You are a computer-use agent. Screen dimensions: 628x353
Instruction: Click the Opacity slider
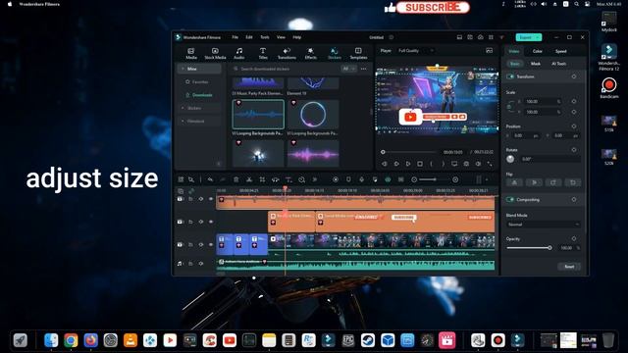pyautogui.click(x=529, y=248)
